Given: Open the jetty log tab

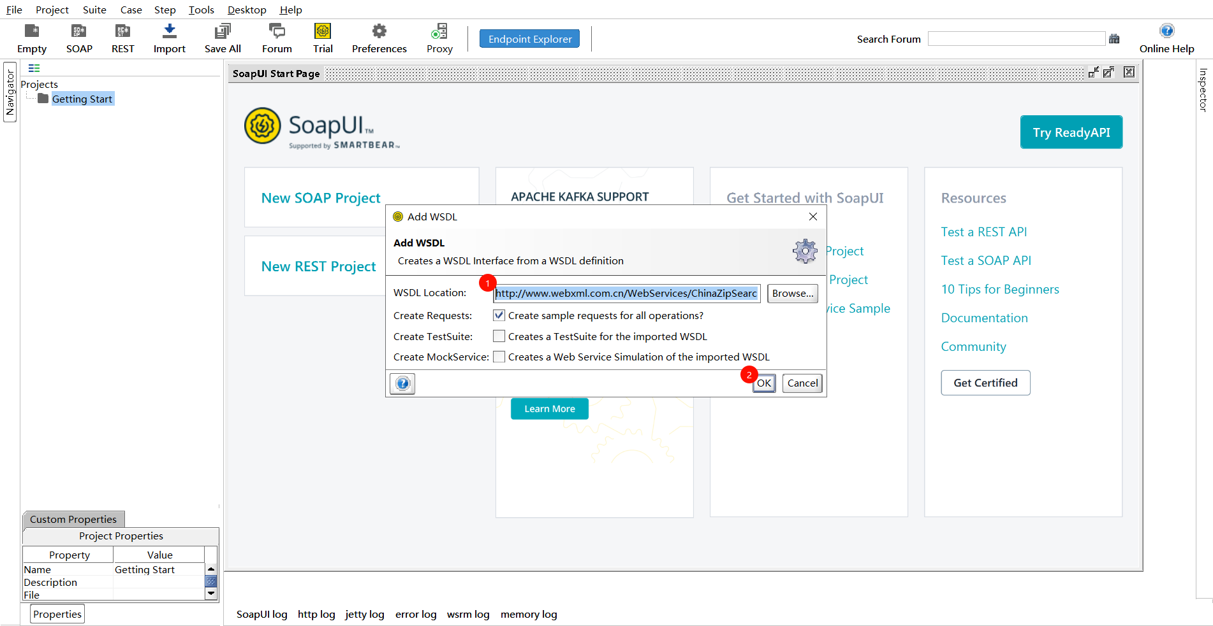Looking at the screenshot, I should (x=365, y=614).
